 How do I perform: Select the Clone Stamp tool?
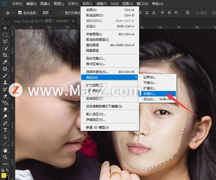[x=5, y=83]
